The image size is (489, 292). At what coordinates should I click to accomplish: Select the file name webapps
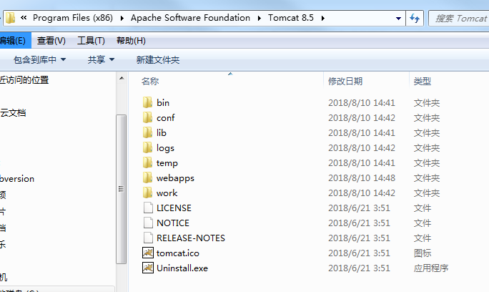[175, 178]
